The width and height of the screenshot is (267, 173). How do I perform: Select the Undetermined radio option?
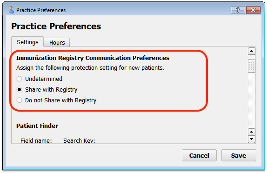(19, 79)
